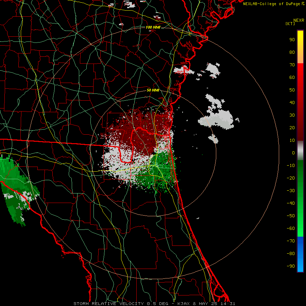The width and height of the screenshot is (306, 306).
Task: Click the KJAX 8 MAY 25 14:31 timestamp
Action: (206, 304)
